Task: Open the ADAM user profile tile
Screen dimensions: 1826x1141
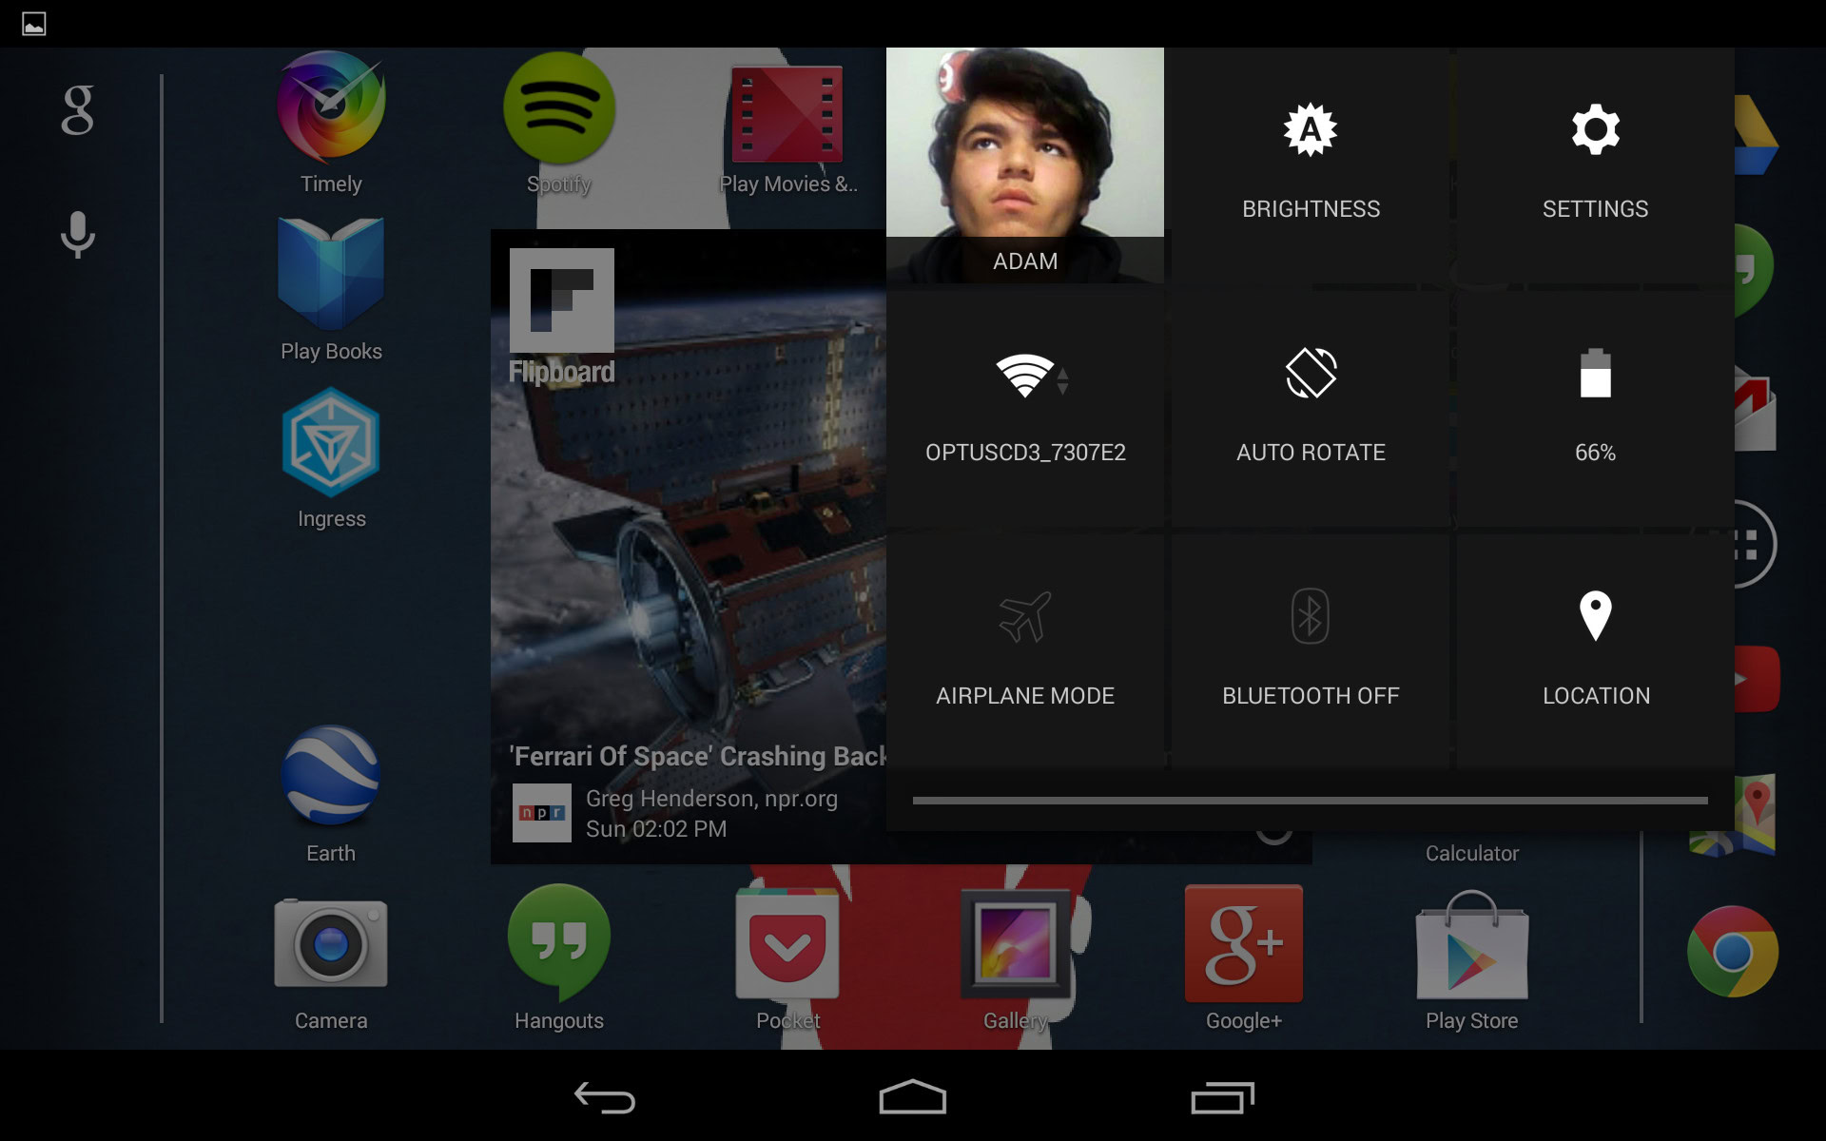Action: click(1025, 164)
